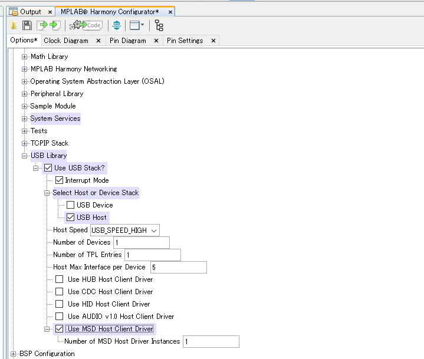The height and width of the screenshot is (359, 424).
Task: Expand the System Services node
Action: (x=24, y=118)
